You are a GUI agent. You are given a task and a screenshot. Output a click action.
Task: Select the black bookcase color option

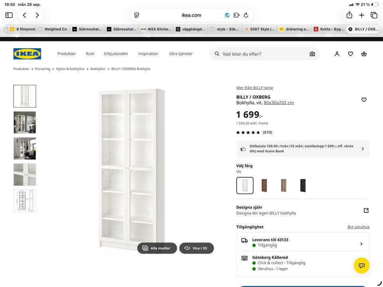303,185
